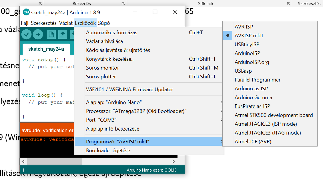Open the Vázlat menu

point(66,23)
